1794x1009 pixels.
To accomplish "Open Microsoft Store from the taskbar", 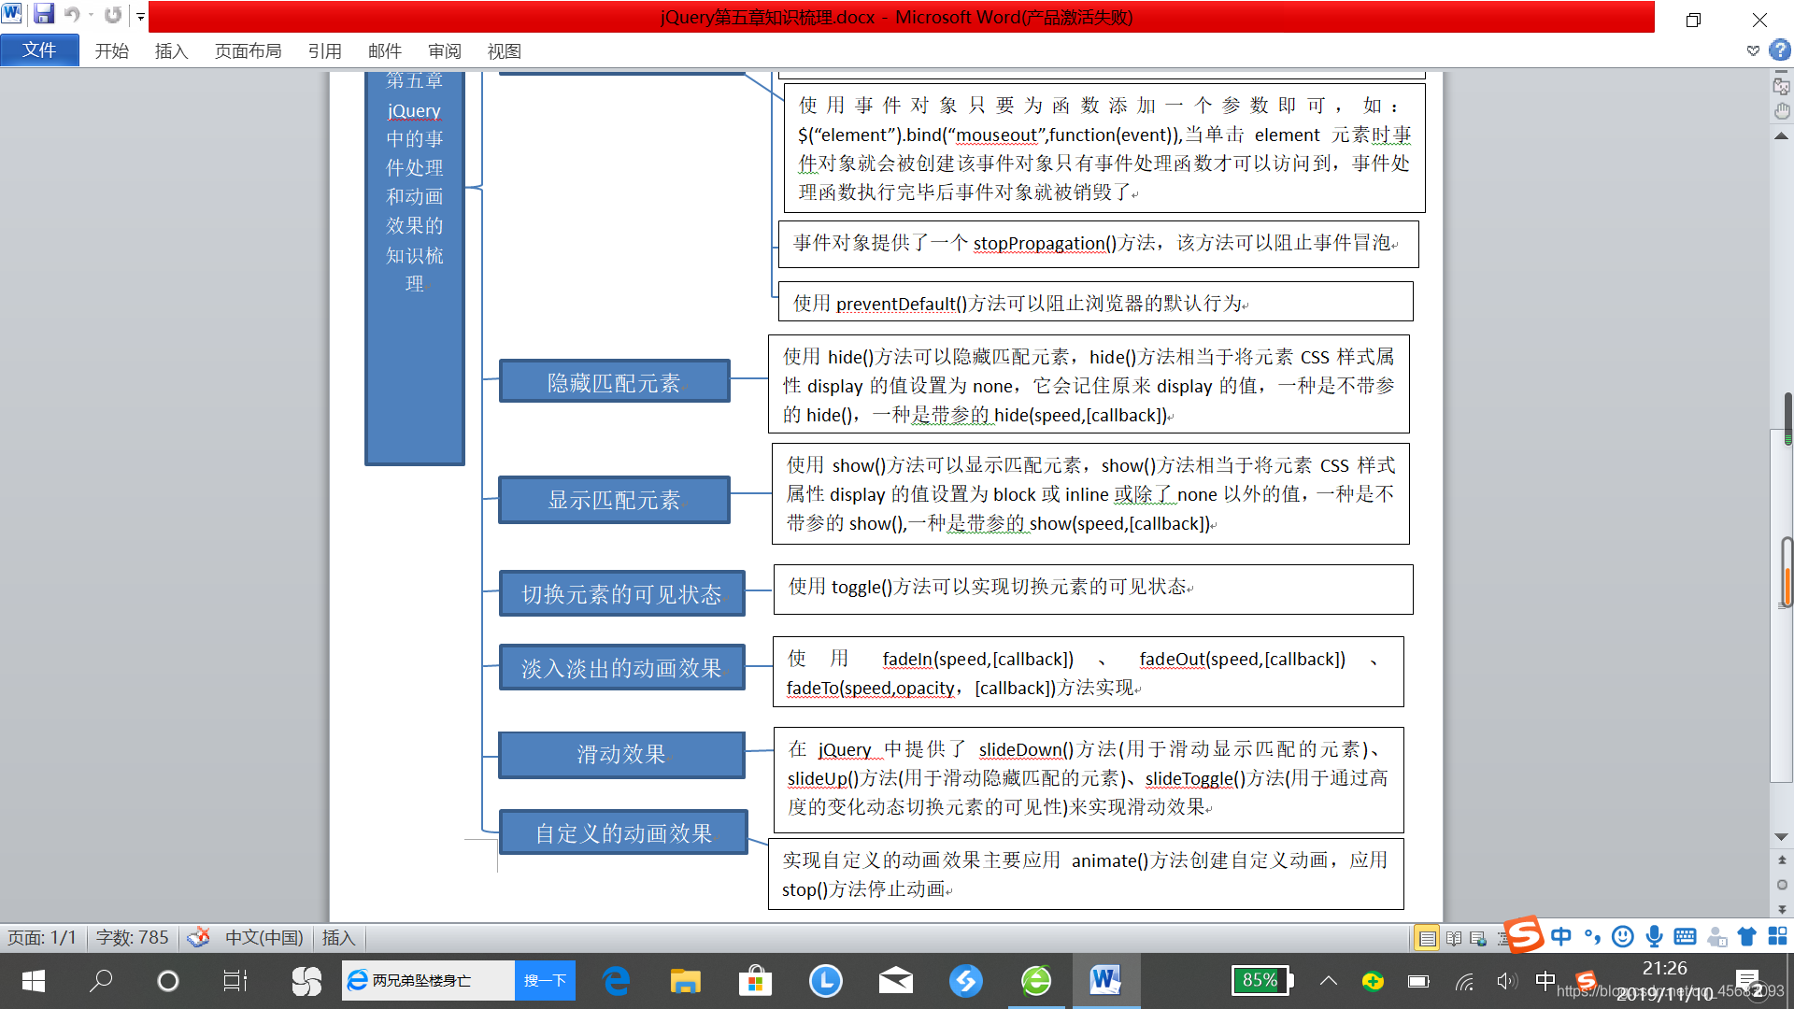I will point(755,981).
